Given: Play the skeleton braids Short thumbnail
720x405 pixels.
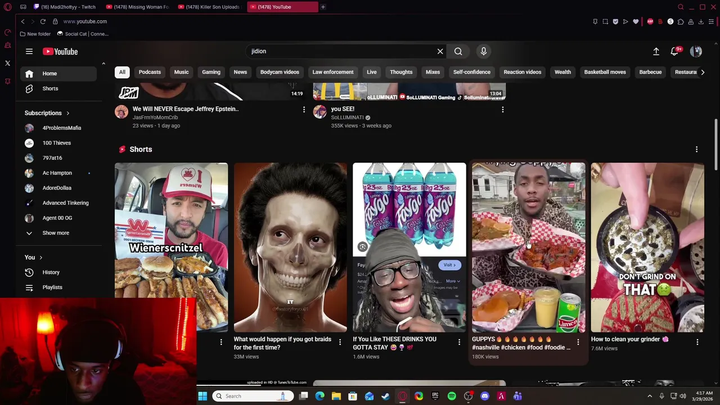Looking at the screenshot, I should 290,247.
